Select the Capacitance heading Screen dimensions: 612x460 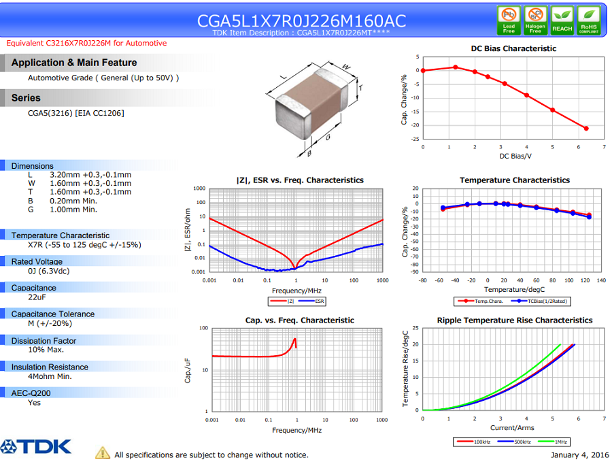click(x=34, y=287)
